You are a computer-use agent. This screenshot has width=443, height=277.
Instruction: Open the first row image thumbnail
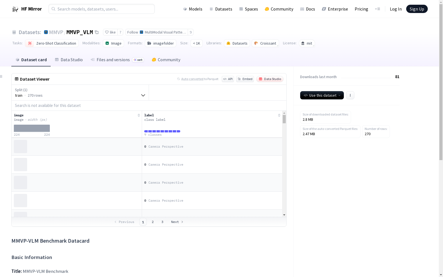coord(20,147)
